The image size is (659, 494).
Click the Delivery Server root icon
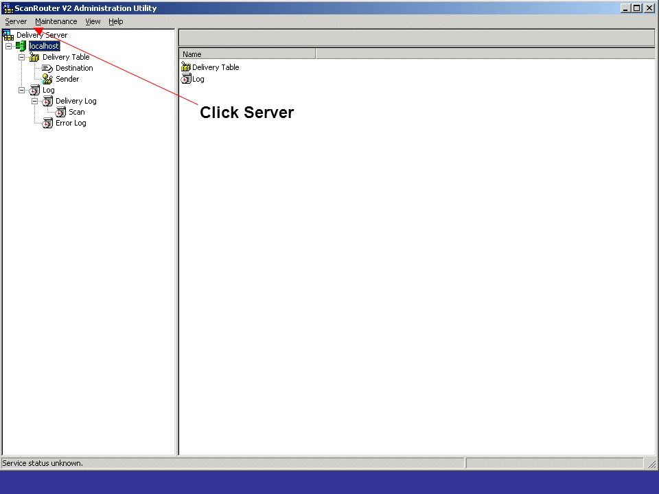[8, 35]
